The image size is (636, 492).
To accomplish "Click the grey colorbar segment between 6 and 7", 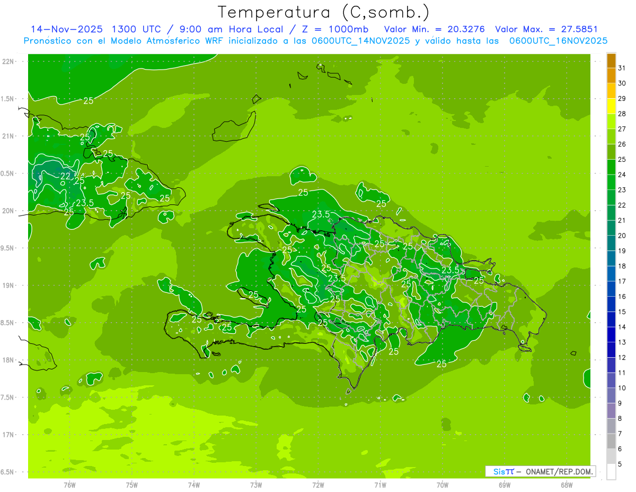I will 611,442.
